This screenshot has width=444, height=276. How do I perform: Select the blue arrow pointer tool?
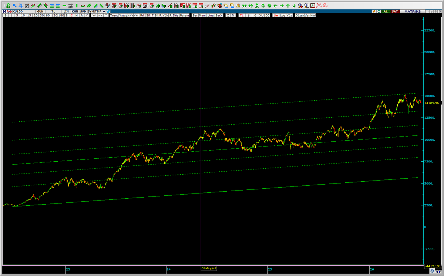[14, 6]
